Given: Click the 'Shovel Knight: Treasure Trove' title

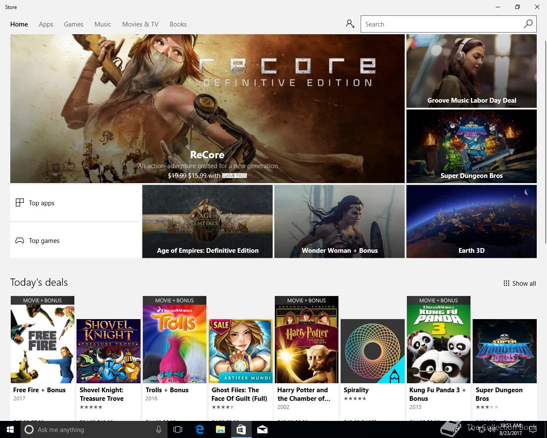Looking at the screenshot, I should 102,394.
